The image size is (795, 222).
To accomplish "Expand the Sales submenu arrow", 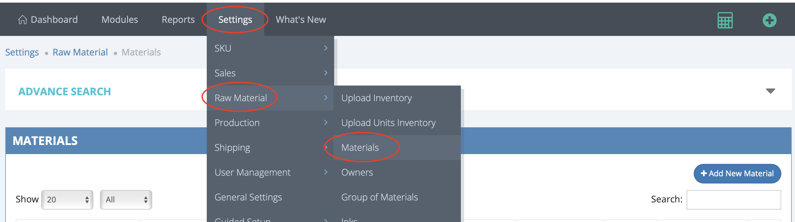I will tap(326, 73).
